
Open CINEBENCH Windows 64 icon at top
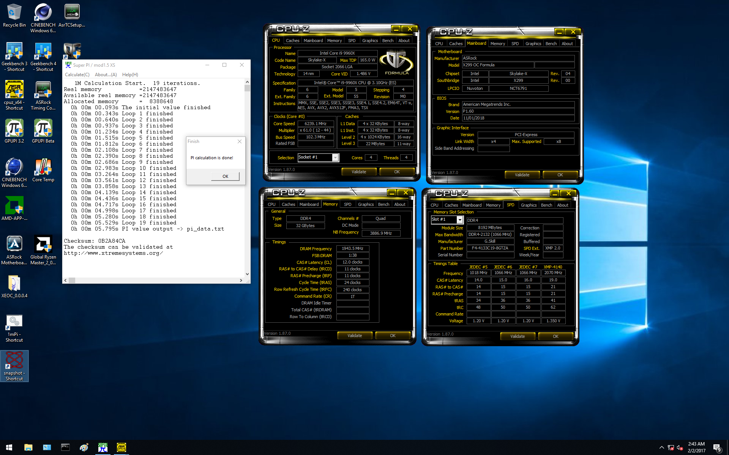coord(43,18)
